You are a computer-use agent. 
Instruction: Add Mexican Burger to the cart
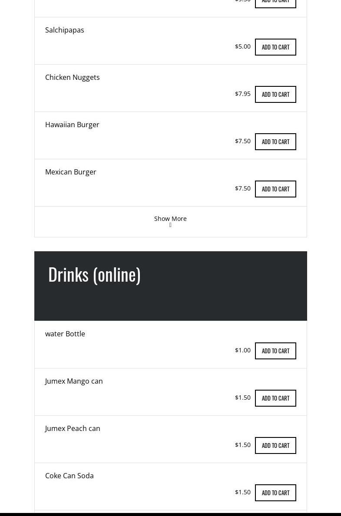point(275,189)
